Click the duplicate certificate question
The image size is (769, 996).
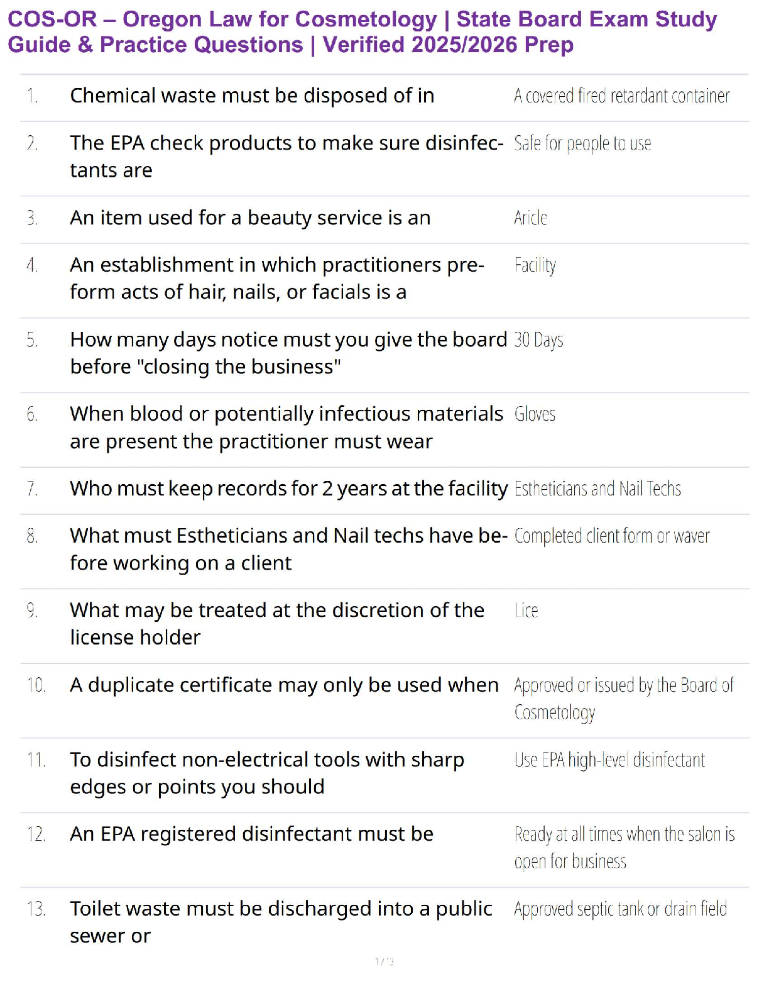[x=284, y=685]
